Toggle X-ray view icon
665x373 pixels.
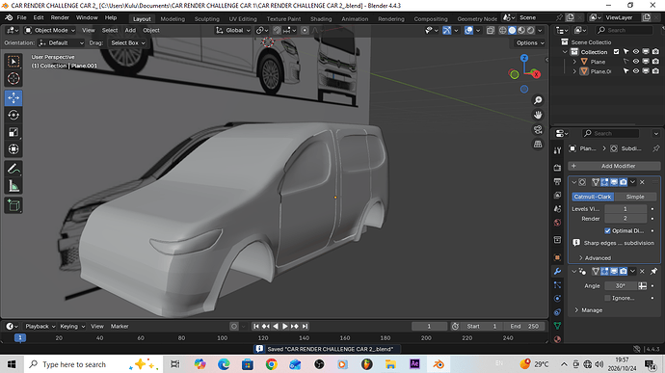click(x=491, y=31)
